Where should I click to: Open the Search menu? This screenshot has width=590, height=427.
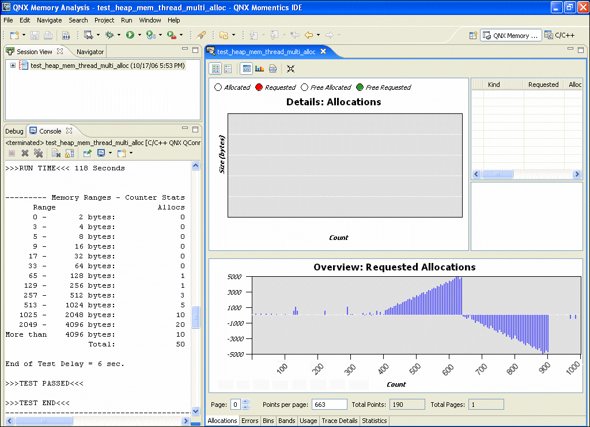click(78, 20)
